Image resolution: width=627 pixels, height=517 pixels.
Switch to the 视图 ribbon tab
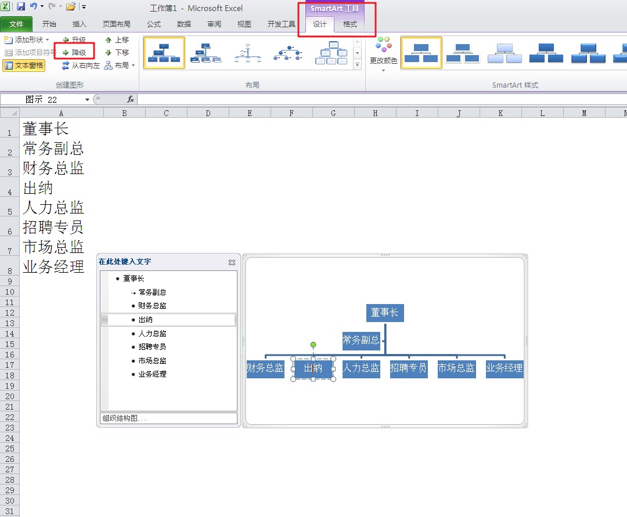click(244, 24)
